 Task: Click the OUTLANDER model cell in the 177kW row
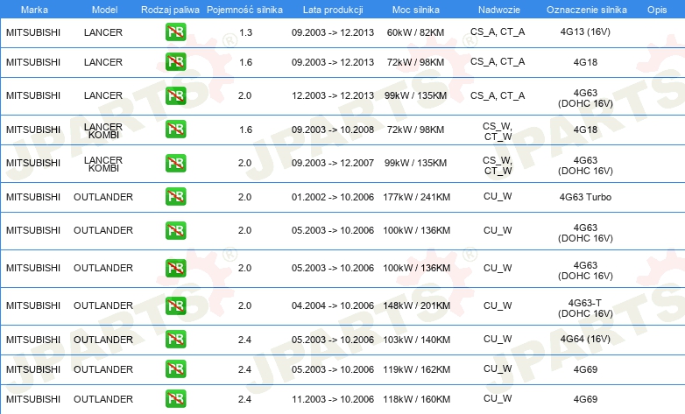click(103, 197)
